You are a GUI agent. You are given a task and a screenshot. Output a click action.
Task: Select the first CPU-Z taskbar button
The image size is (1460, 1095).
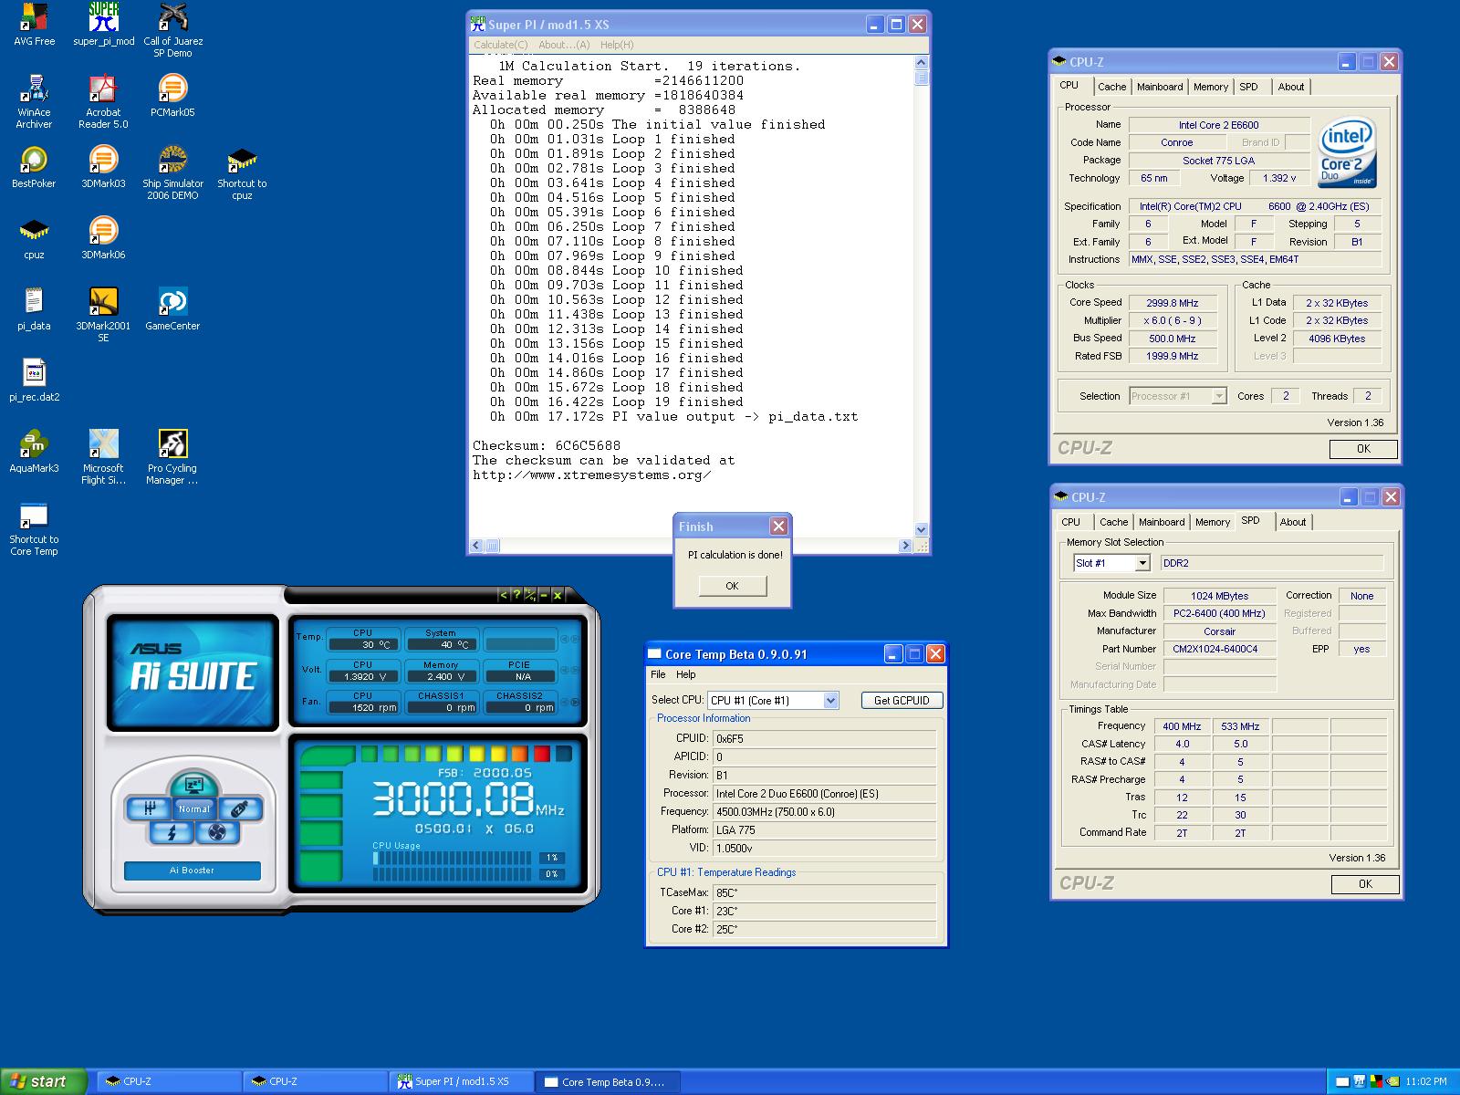pos(168,1082)
